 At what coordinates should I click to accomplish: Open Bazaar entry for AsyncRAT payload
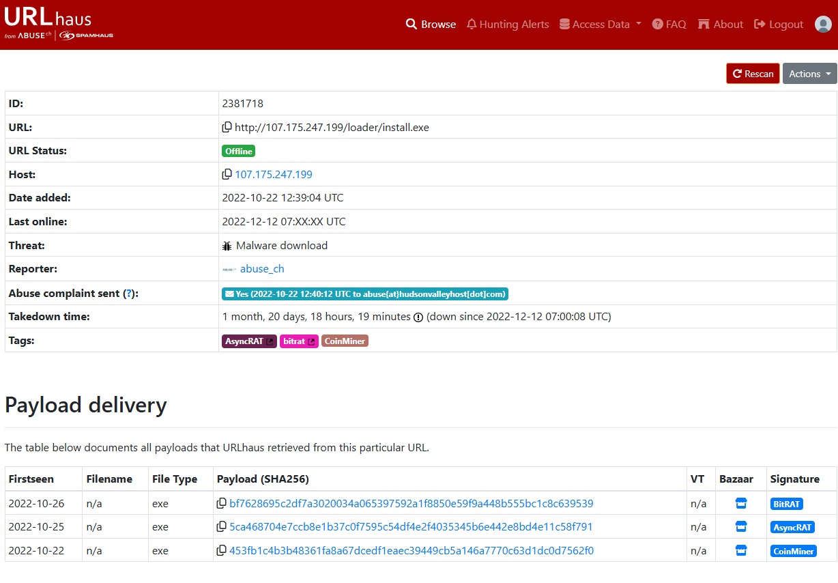(x=741, y=527)
